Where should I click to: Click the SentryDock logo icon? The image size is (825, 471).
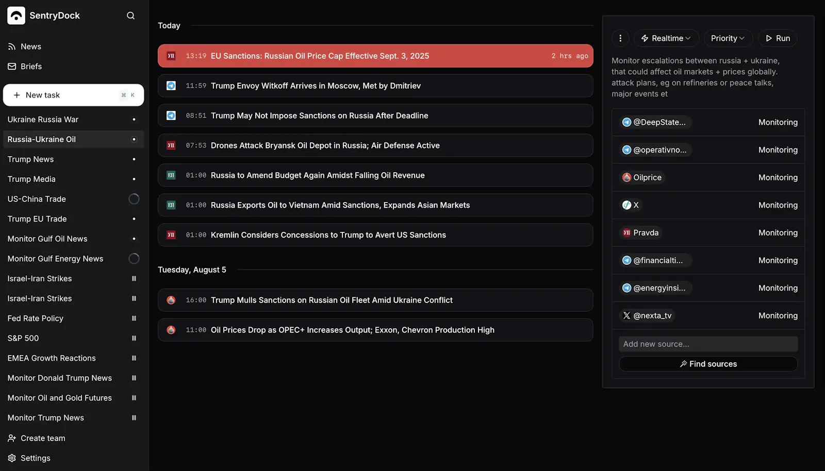pyautogui.click(x=16, y=15)
